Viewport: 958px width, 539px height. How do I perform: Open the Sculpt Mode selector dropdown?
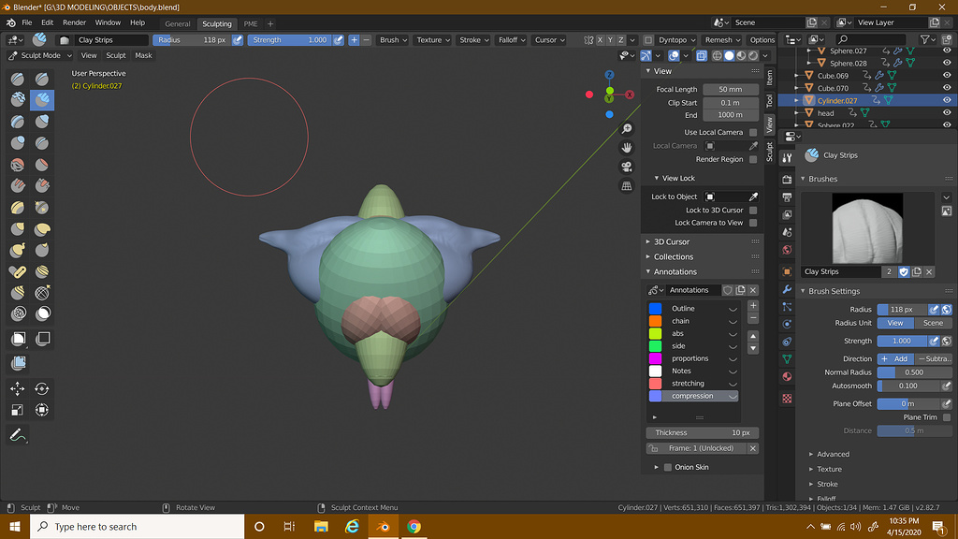39,55
